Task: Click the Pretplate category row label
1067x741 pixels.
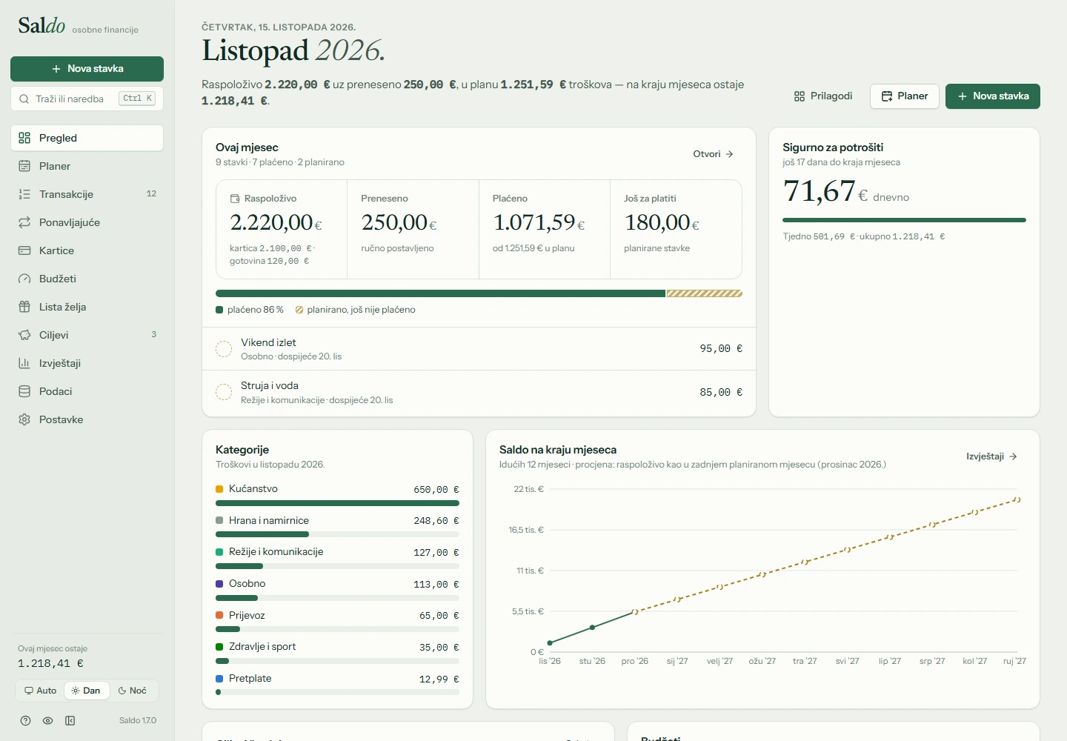Action: pyautogui.click(x=250, y=679)
